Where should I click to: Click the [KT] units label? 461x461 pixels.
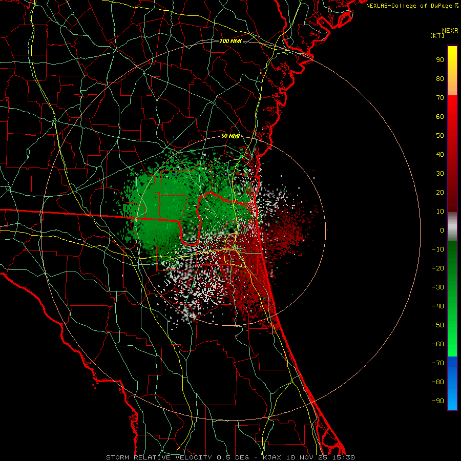click(437, 35)
